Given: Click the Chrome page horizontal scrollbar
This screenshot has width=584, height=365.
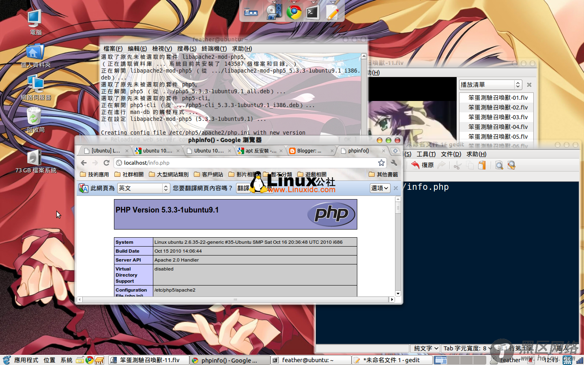Looking at the screenshot, I should pos(235,299).
